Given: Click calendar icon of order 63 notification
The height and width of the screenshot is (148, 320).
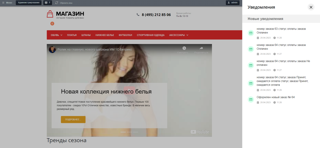Looking at the screenshot, I should [x=258, y=38].
